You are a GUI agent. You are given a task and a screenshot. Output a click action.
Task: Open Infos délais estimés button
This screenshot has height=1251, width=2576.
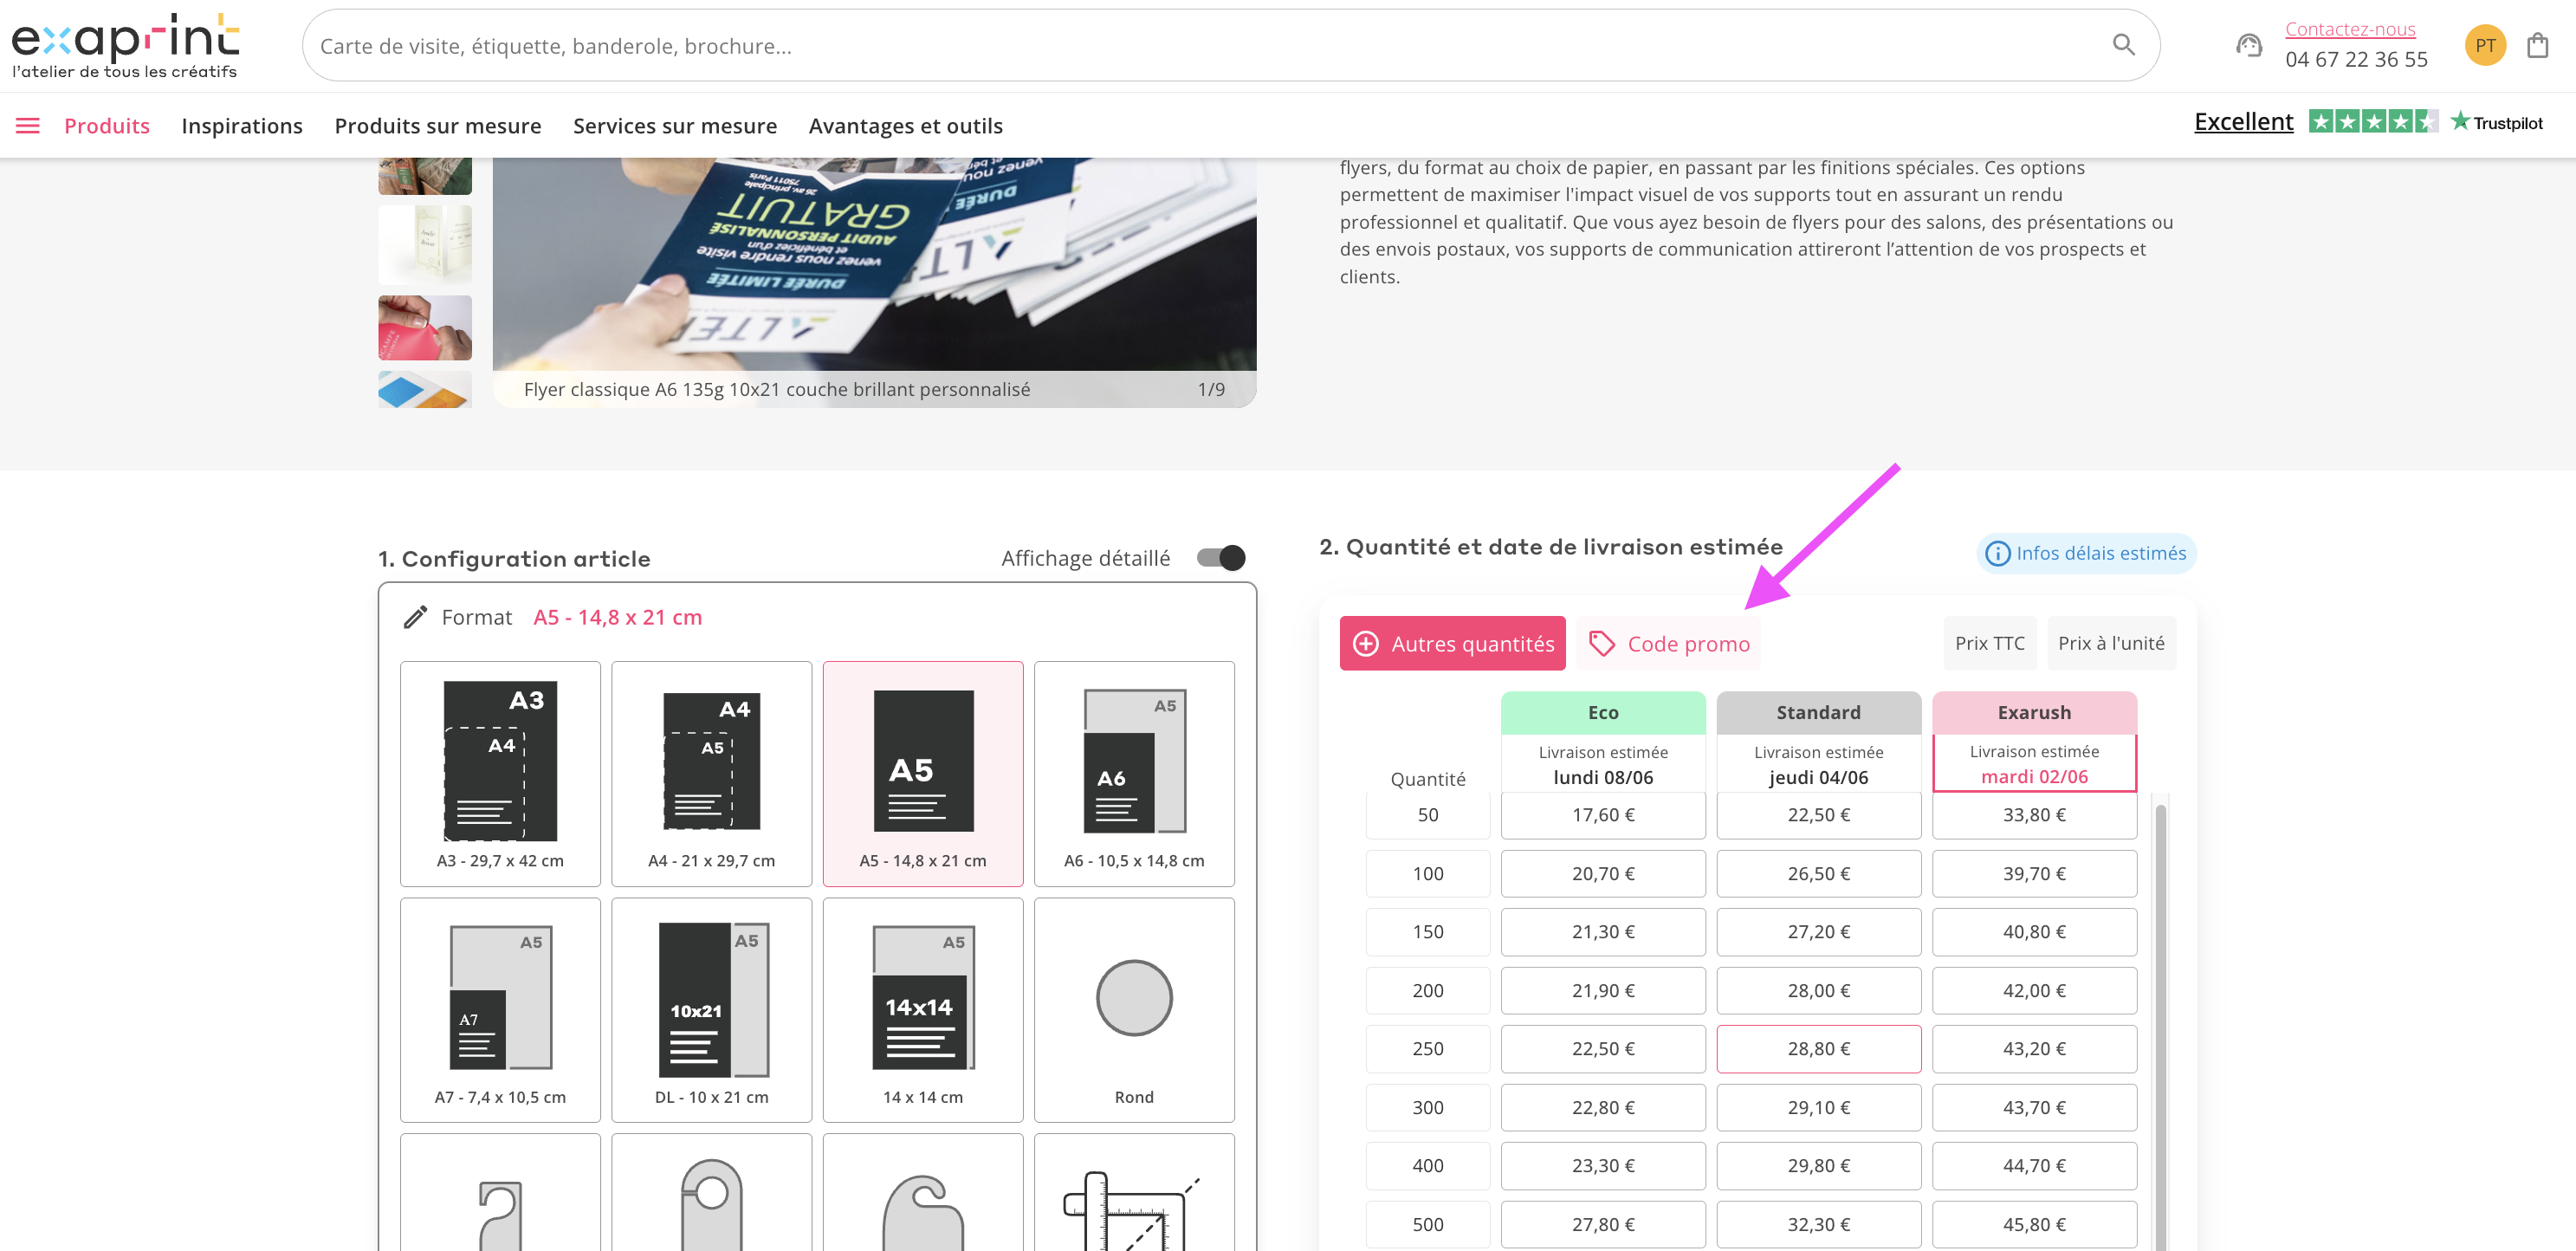coord(2086,553)
